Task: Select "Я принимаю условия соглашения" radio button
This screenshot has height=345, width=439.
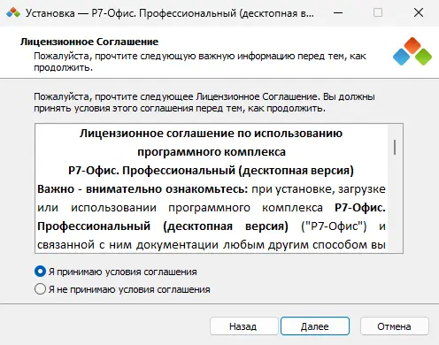Action: 40,272
